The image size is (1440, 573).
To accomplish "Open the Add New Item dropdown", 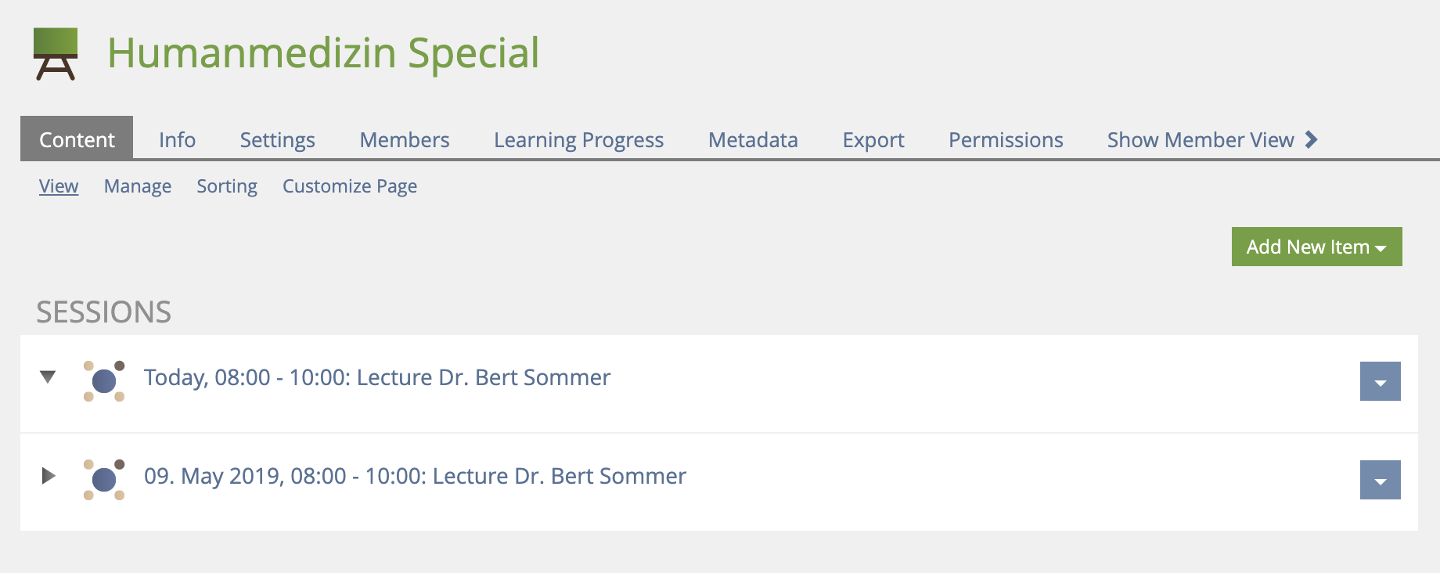I will pos(1316,247).
